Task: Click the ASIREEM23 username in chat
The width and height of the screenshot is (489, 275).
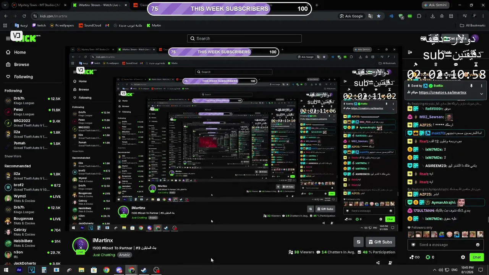Action: 436,166
